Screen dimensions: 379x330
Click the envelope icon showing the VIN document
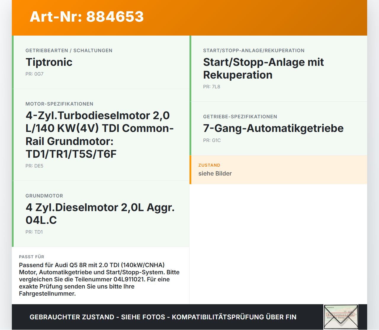coord(341,317)
